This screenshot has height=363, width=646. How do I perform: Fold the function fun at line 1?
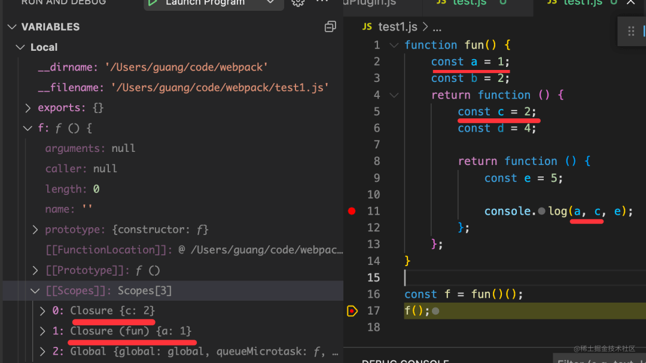tap(394, 45)
